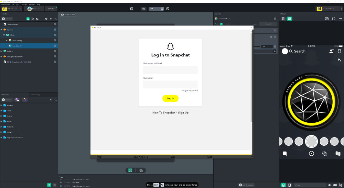
Task: Click the yellow Log In button
Action: pos(170,98)
